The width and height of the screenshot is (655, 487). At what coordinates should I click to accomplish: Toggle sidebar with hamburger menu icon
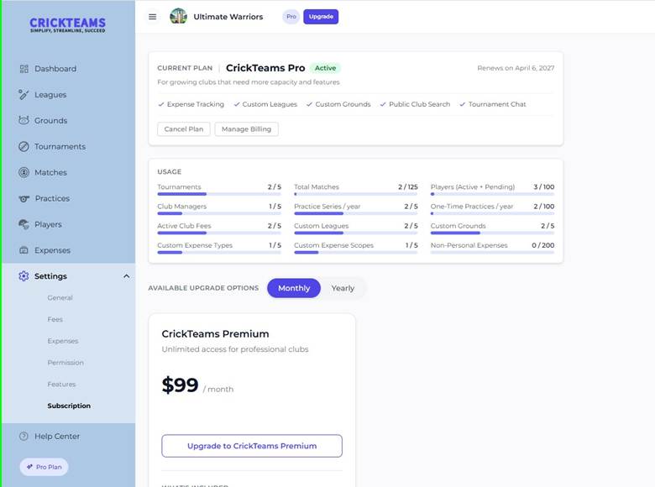point(153,17)
